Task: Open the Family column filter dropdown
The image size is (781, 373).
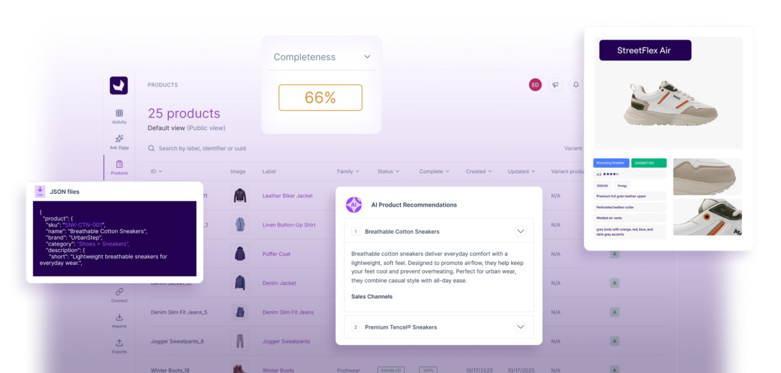Action: [x=348, y=171]
